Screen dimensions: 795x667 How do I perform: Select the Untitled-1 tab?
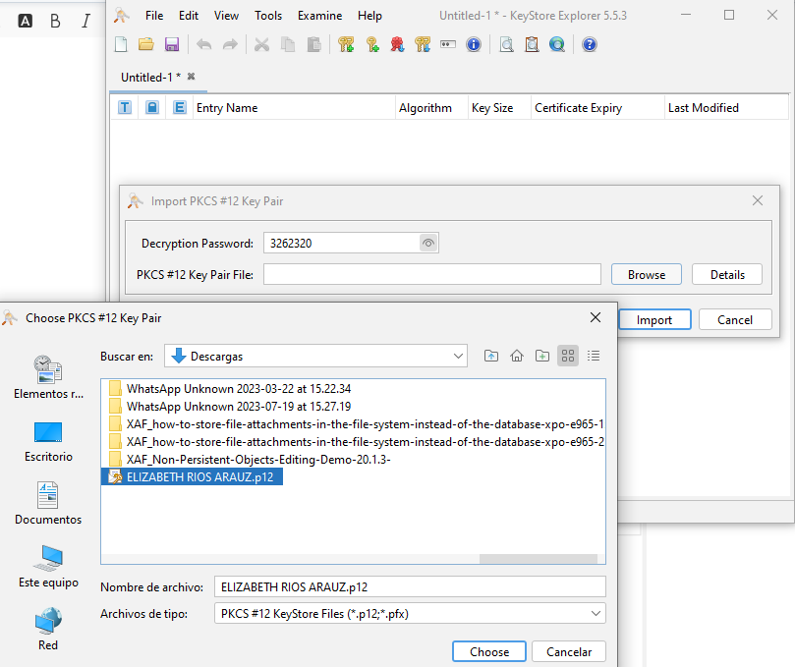150,77
